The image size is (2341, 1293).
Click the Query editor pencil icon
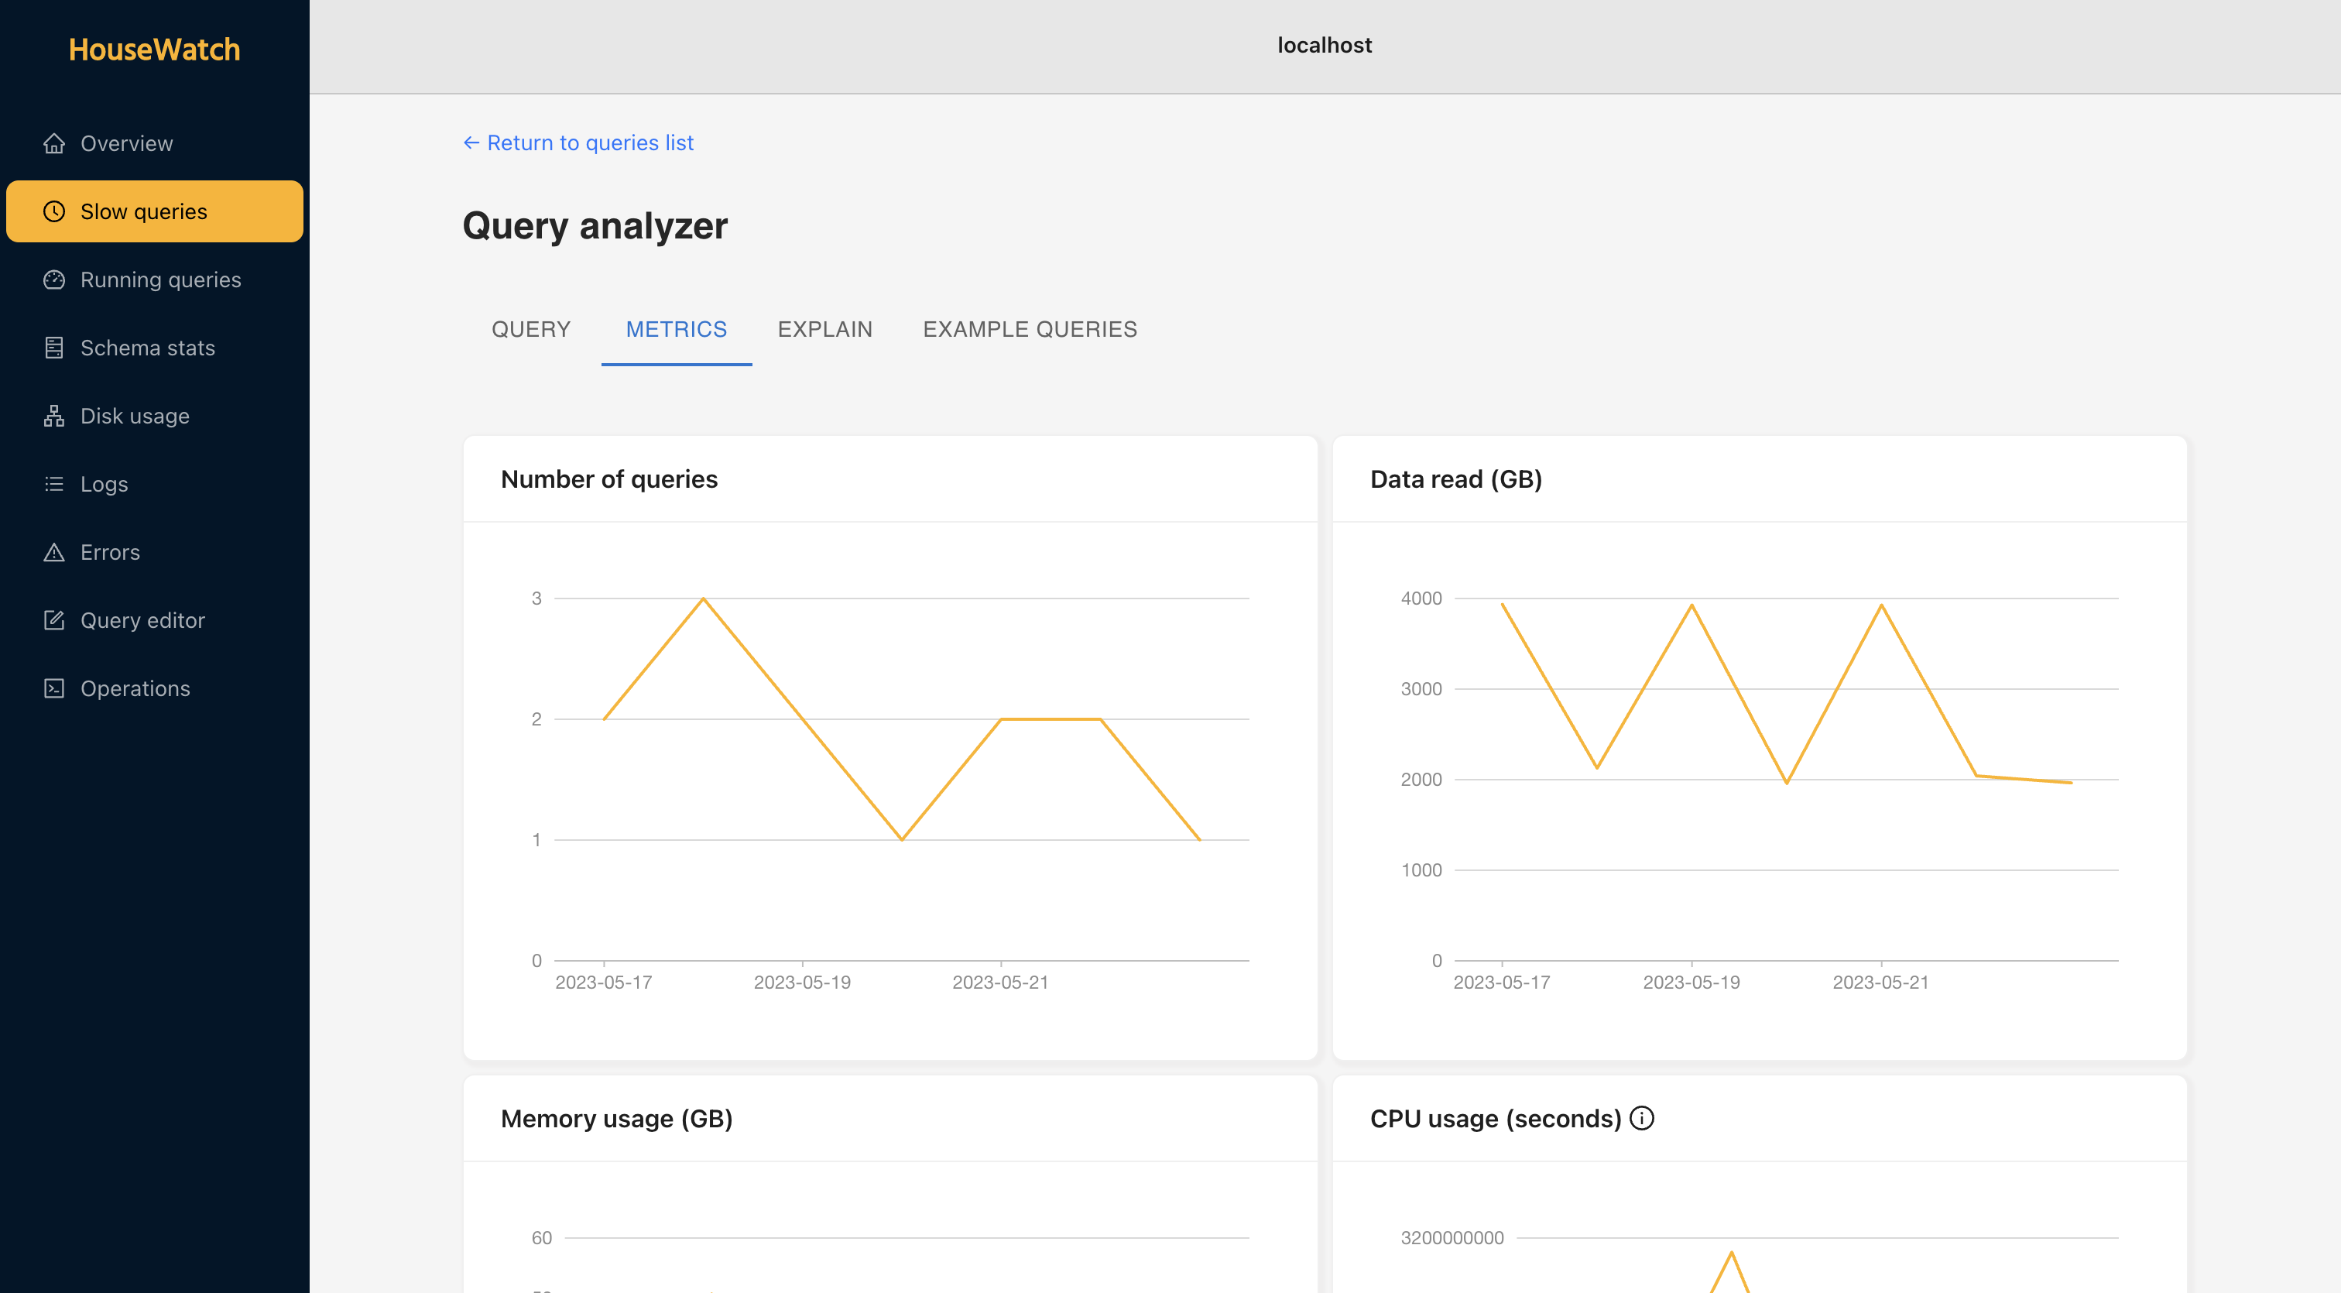(53, 621)
